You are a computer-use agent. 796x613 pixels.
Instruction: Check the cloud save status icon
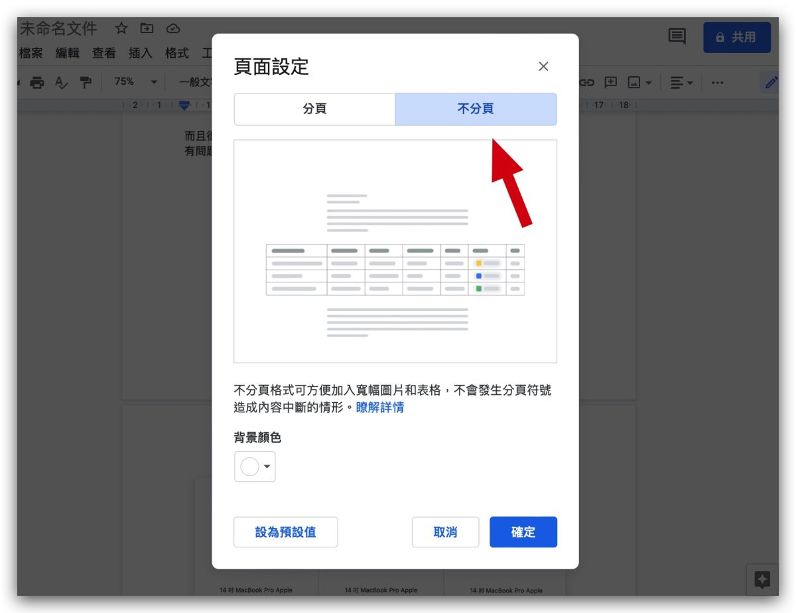click(173, 28)
